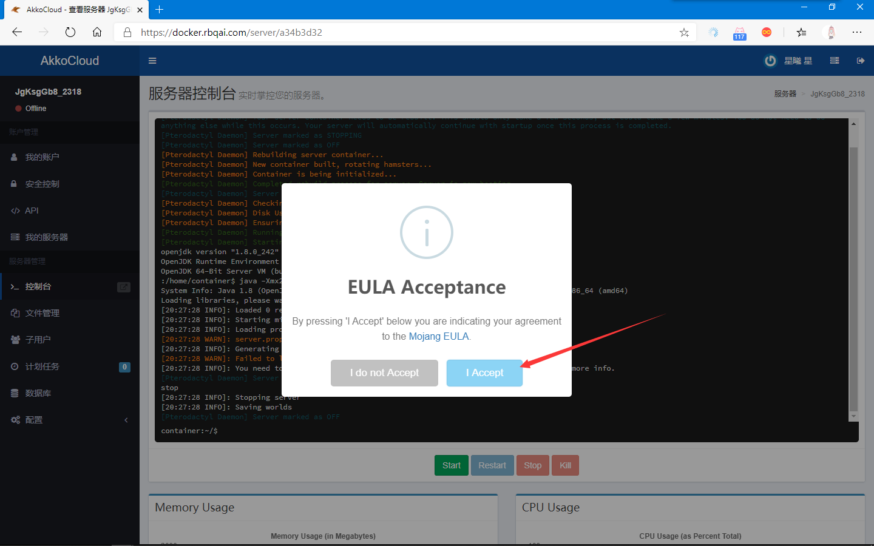Image resolution: width=874 pixels, height=546 pixels.
Task: Open 我的账户 in the sidebar
Action: [70, 157]
